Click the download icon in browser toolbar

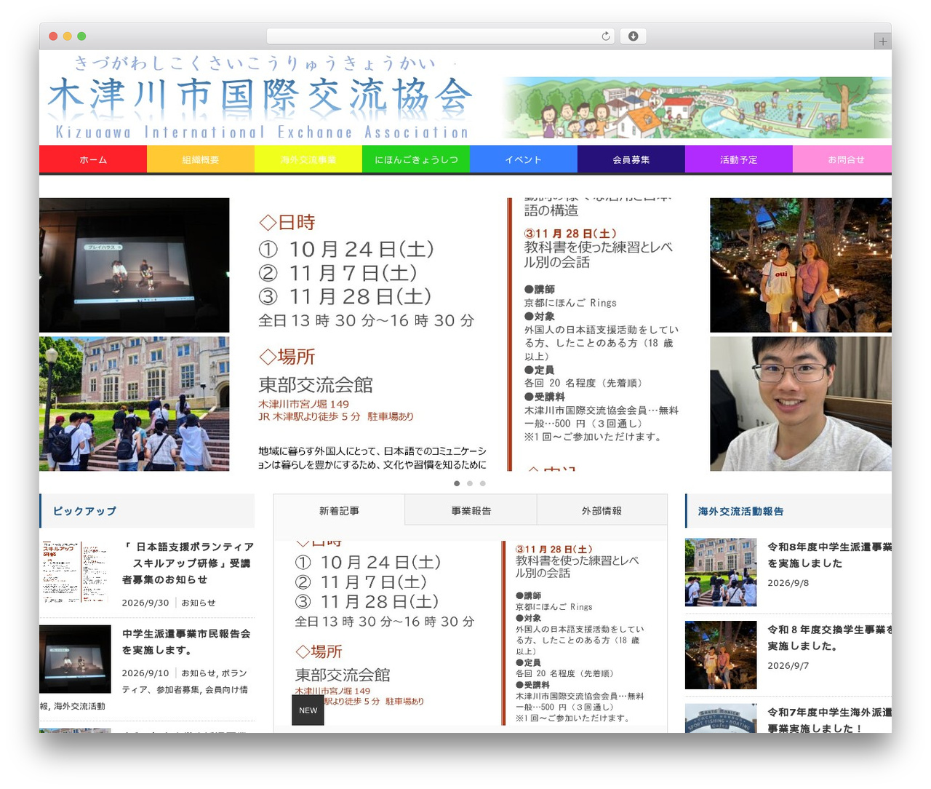(633, 36)
